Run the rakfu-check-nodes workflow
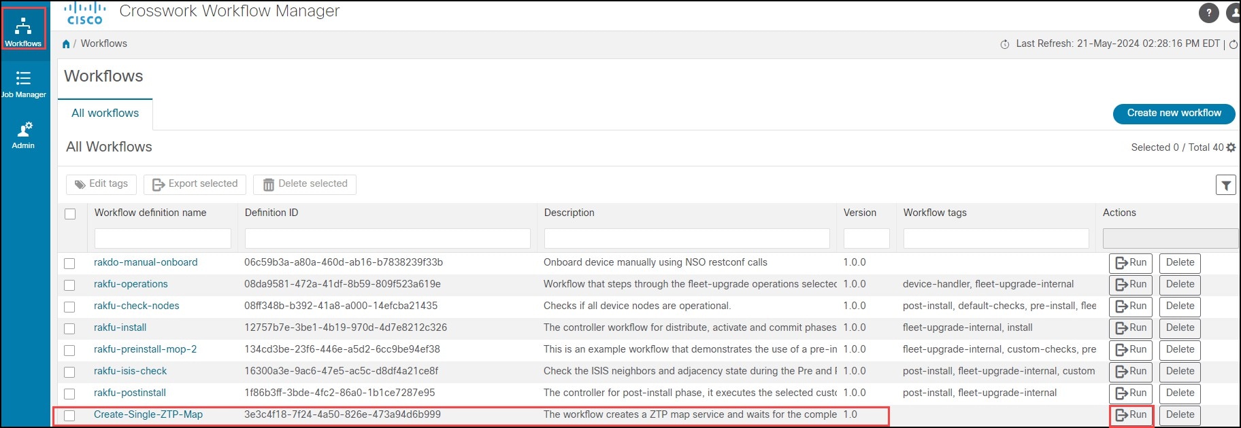1241x428 pixels. [1131, 306]
